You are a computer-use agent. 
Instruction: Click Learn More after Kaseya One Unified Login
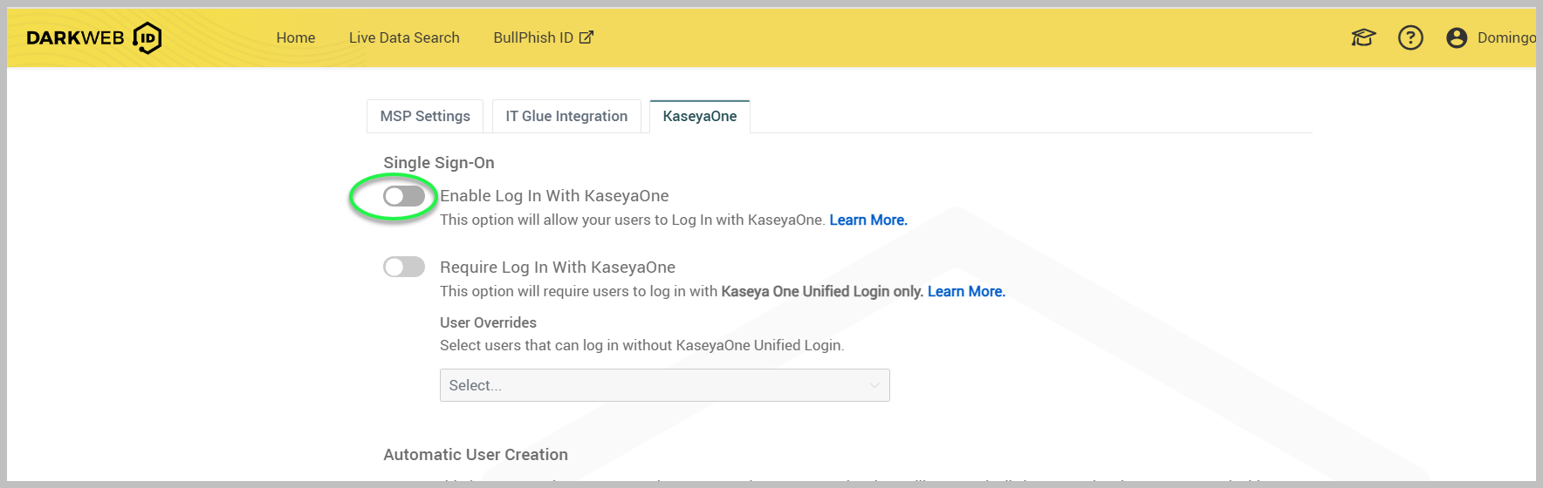pyautogui.click(x=966, y=291)
